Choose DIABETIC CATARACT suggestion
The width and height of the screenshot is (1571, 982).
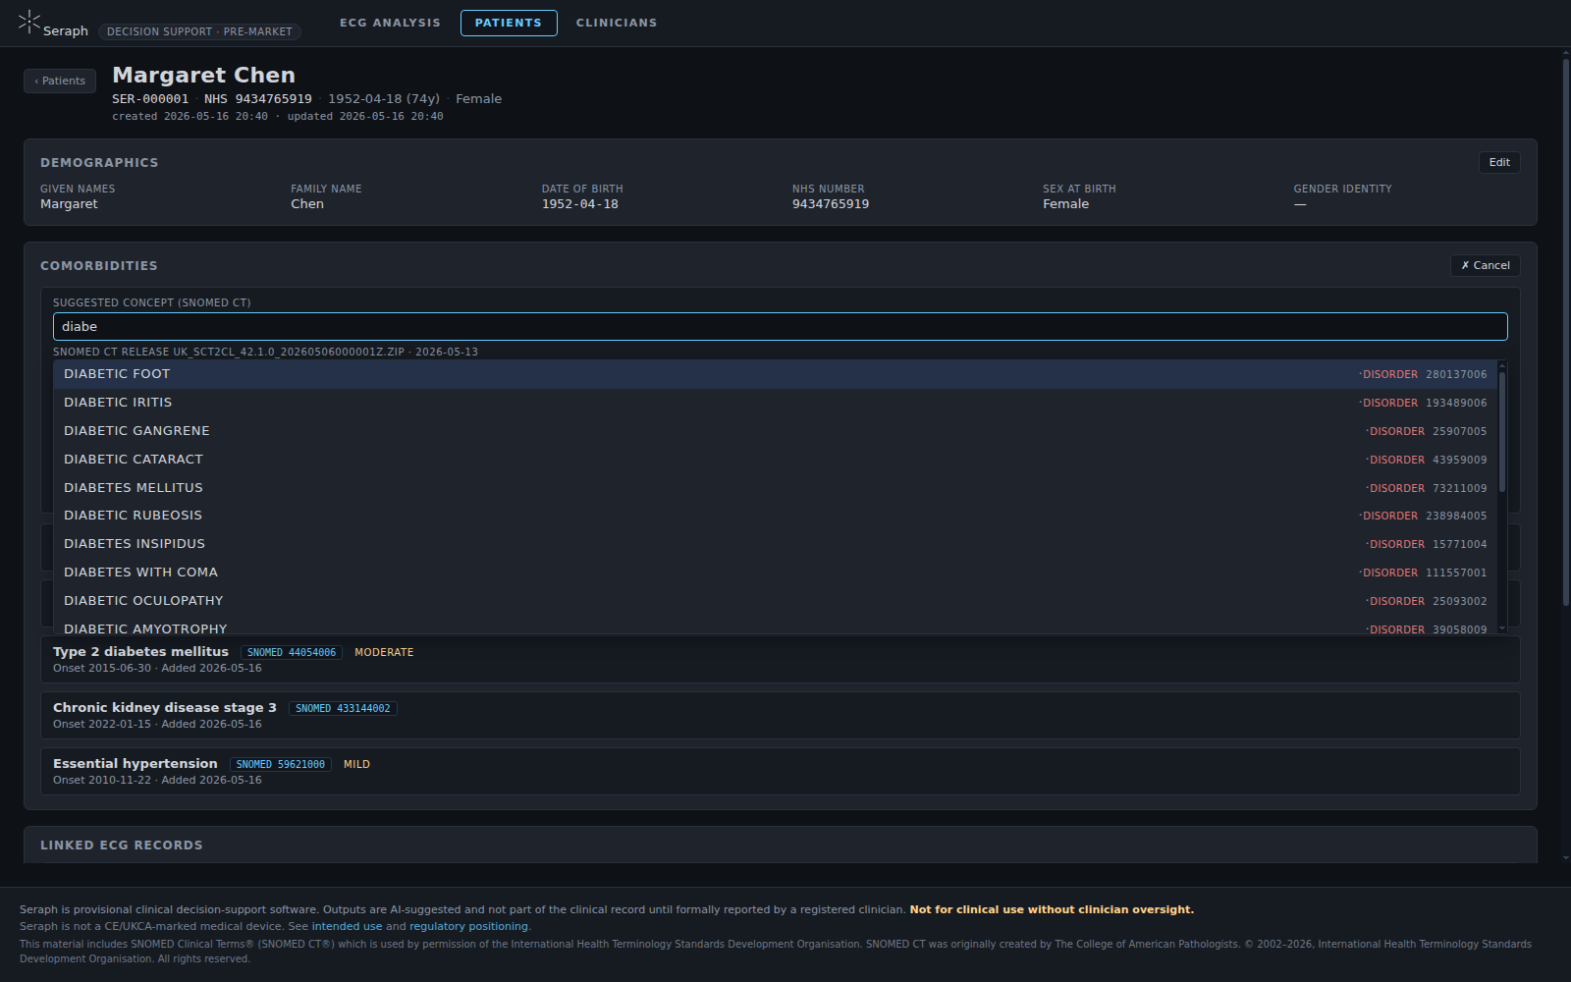coord(776,460)
